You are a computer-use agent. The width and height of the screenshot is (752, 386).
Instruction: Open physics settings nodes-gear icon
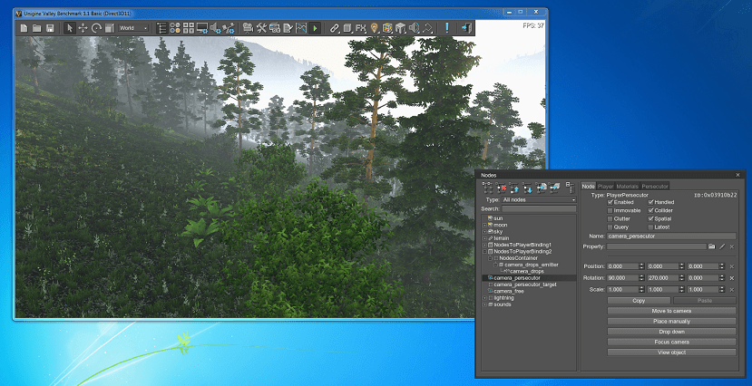click(x=229, y=28)
